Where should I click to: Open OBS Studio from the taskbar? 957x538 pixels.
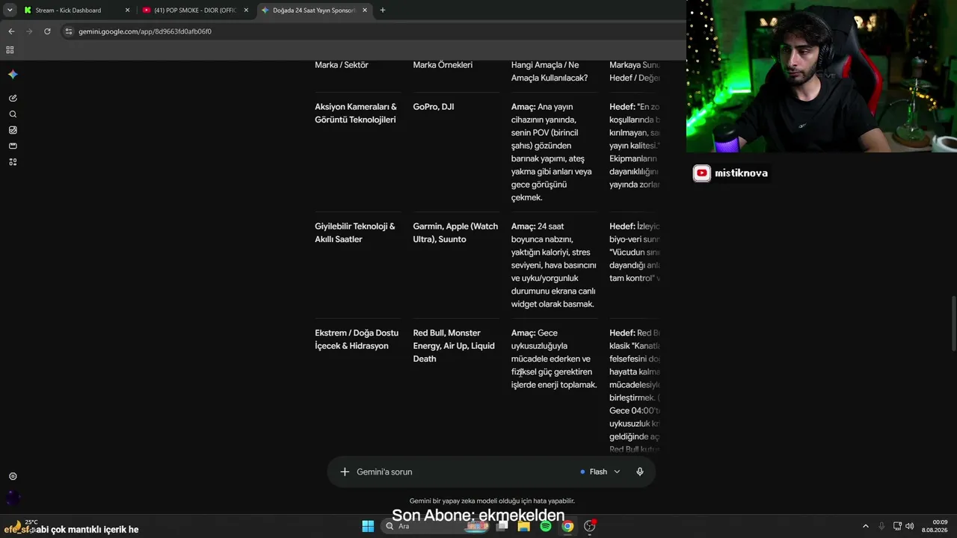[x=590, y=526]
